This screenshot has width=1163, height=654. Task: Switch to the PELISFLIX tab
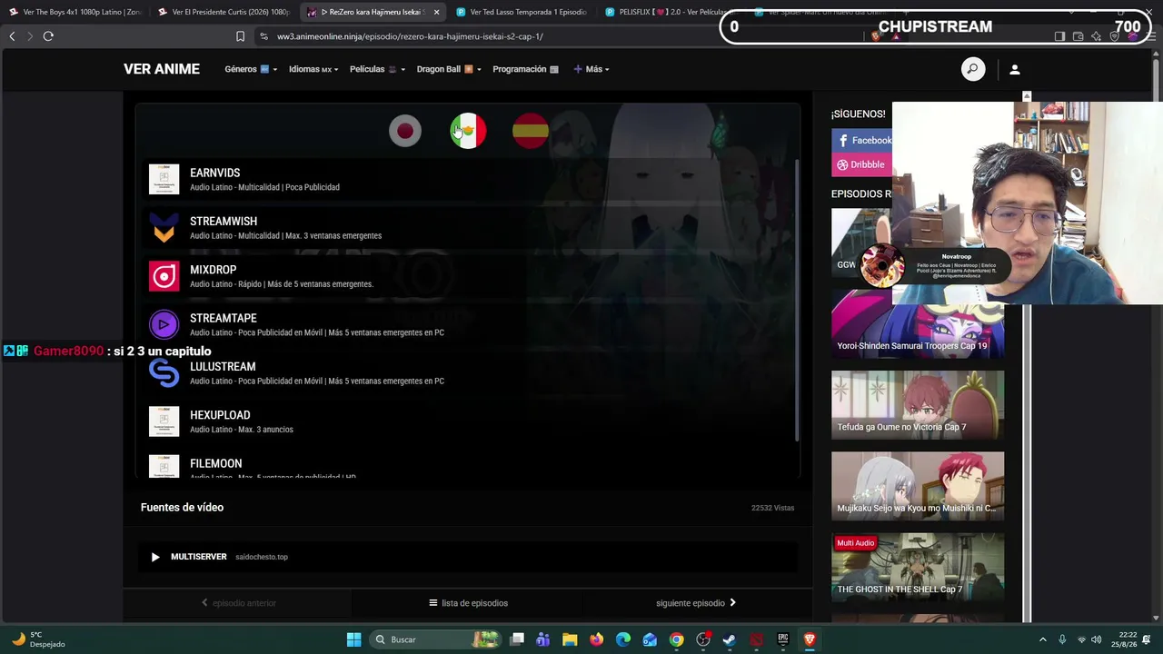671,12
